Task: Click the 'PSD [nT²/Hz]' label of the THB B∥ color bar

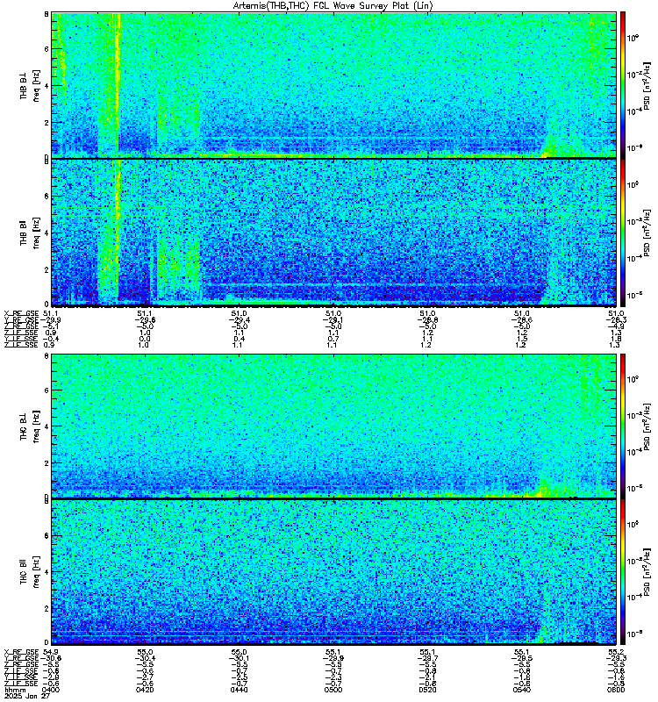Action: [647, 233]
